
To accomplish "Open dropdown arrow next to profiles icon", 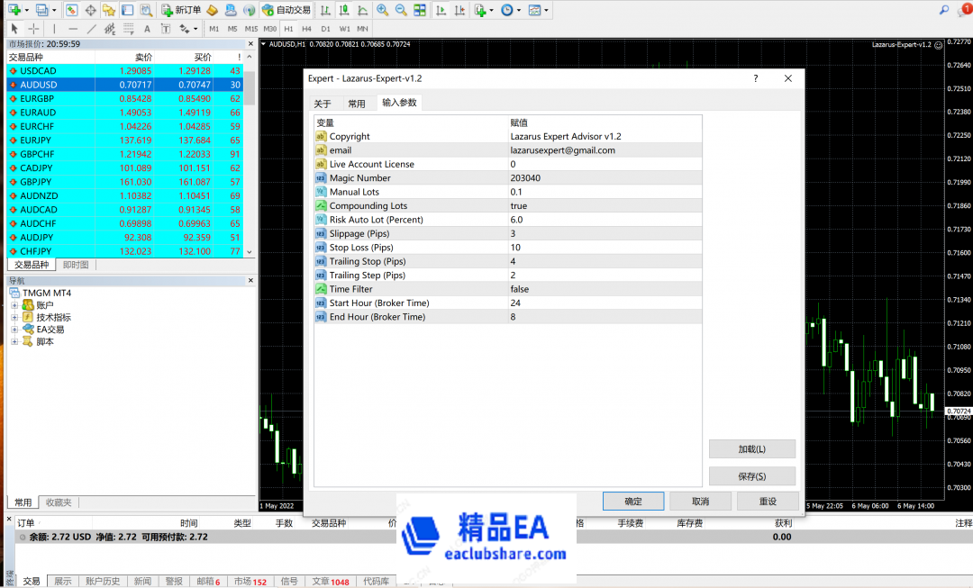I will tap(54, 10).
